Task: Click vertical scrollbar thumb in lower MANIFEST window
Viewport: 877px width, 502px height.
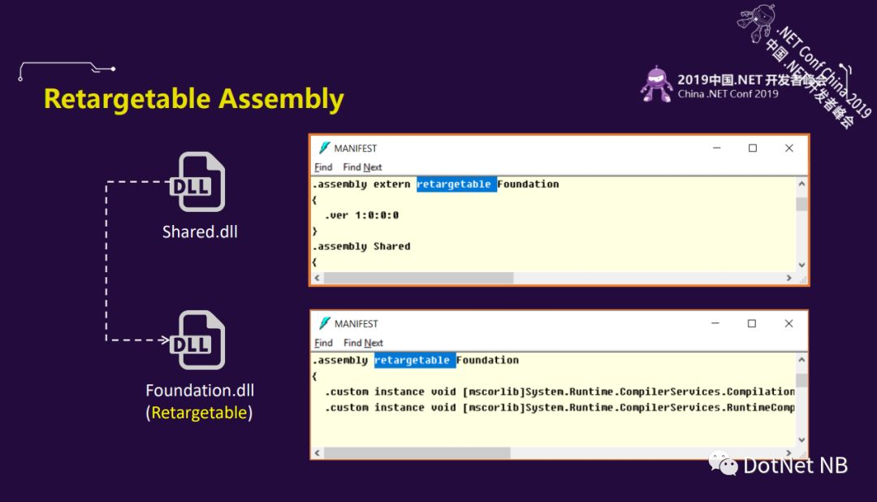Action: click(x=801, y=380)
